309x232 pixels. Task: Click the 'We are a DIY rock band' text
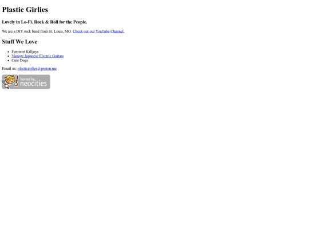[21, 32]
